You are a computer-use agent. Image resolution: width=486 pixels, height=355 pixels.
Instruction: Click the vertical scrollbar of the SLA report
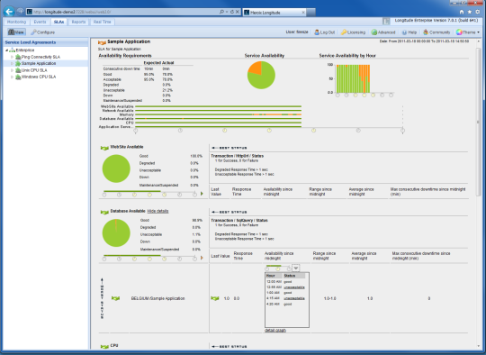point(479,121)
